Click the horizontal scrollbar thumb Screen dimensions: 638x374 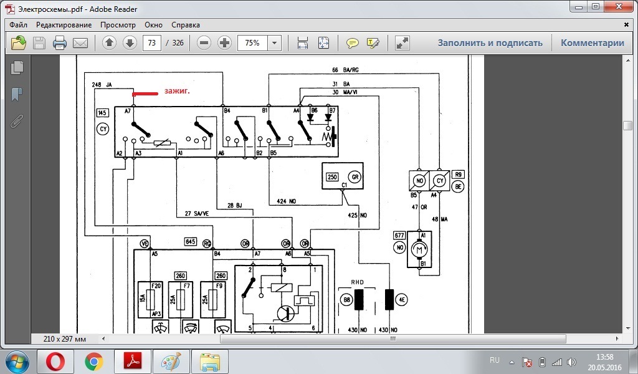(x=393, y=338)
